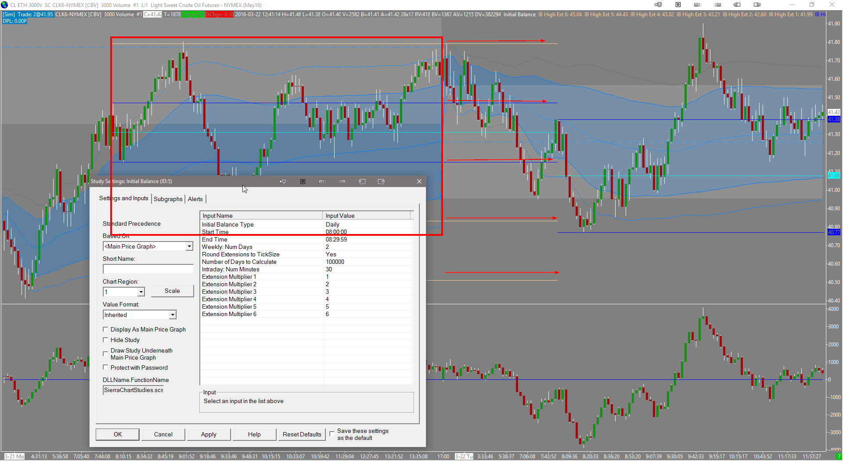Select Round Extensions to TickSize row
Viewport: 843px width, 461px height.
(x=306, y=254)
